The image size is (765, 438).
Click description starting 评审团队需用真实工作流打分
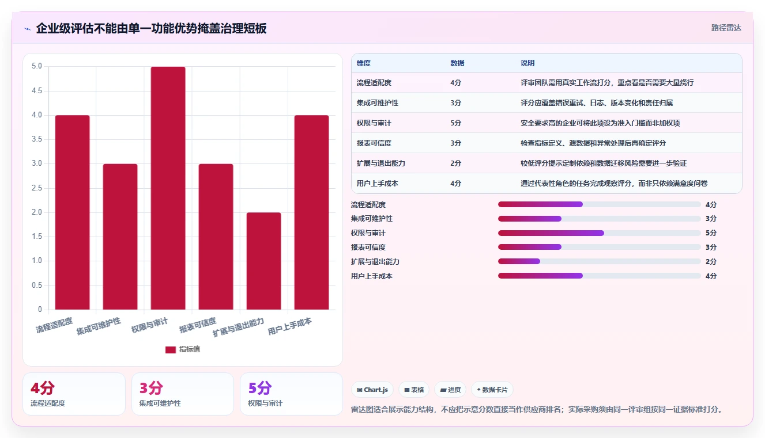click(607, 83)
